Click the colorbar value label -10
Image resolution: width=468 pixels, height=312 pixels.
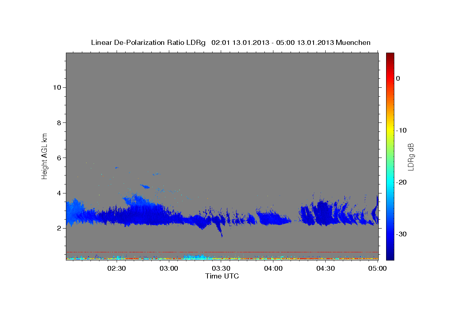(x=402, y=130)
